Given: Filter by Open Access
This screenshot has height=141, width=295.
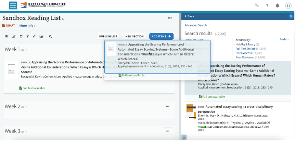Looking at the screenshot, I should tap(243, 53).
